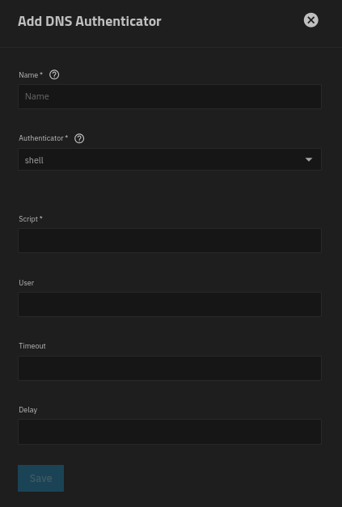
Task: Select the User input box
Action: [x=170, y=304]
